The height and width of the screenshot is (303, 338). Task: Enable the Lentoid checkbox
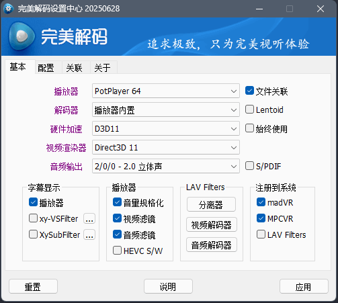pos(249,110)
